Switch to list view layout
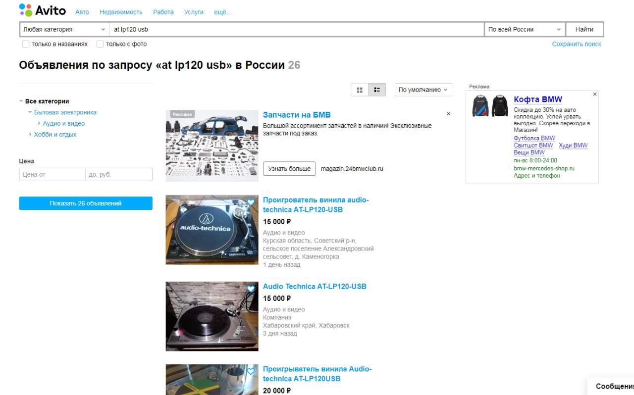 pyautogui.click(x=377, y=90)
